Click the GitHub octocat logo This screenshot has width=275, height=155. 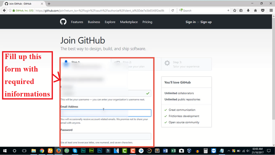click(63, 22)
